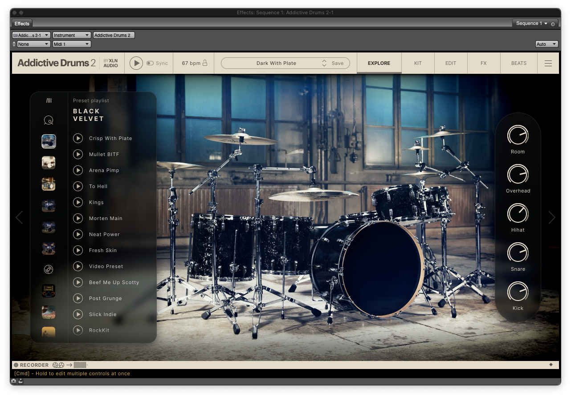Viewport: 571px width, 397px height.
Task: Play the Neat Power preset preview
Action: click(x=78, y=234)
